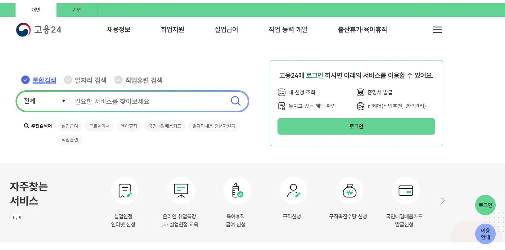Click the green floating 로그인 circle

point(485,205)
